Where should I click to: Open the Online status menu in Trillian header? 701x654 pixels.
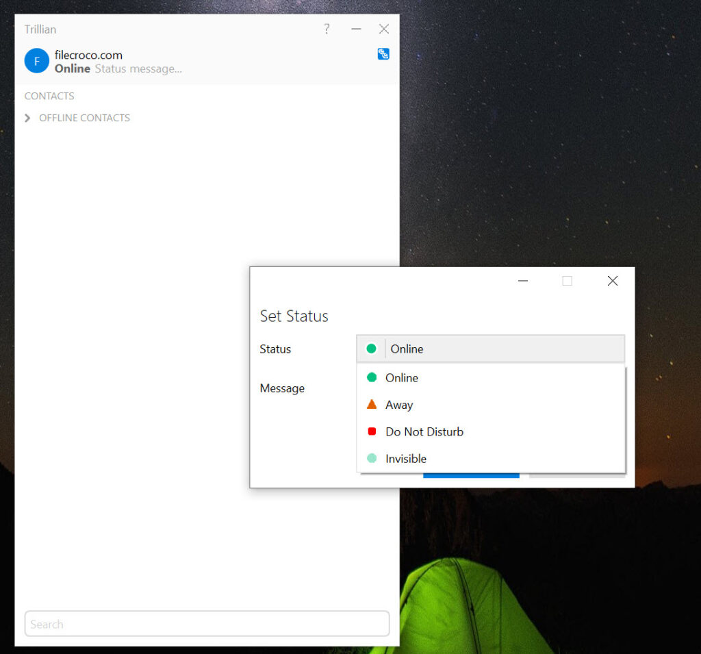tap(73, 69)
